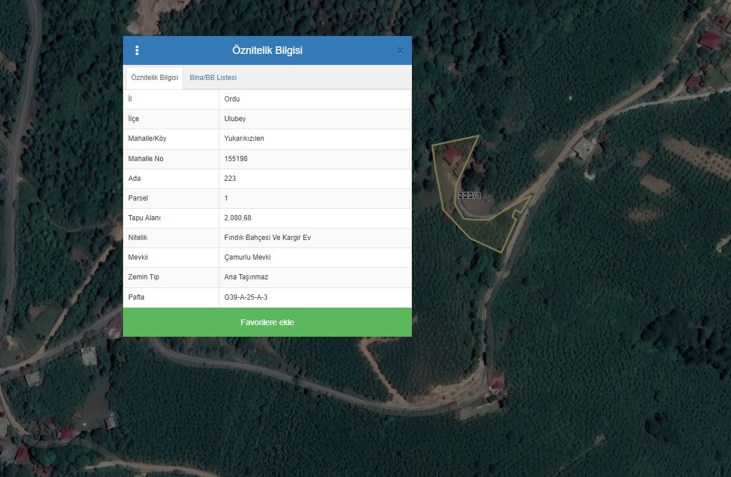Screen dimensions: 731x477
Task: Select the Tapu Alanı value 2.080,68
Action: click(x=238, y=218)
